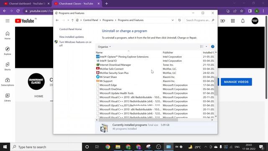Image resolution: width=268 pixels, height=151 pixels.
Task: Select Internet Download Manager row
Action: [x=155, y=65]
